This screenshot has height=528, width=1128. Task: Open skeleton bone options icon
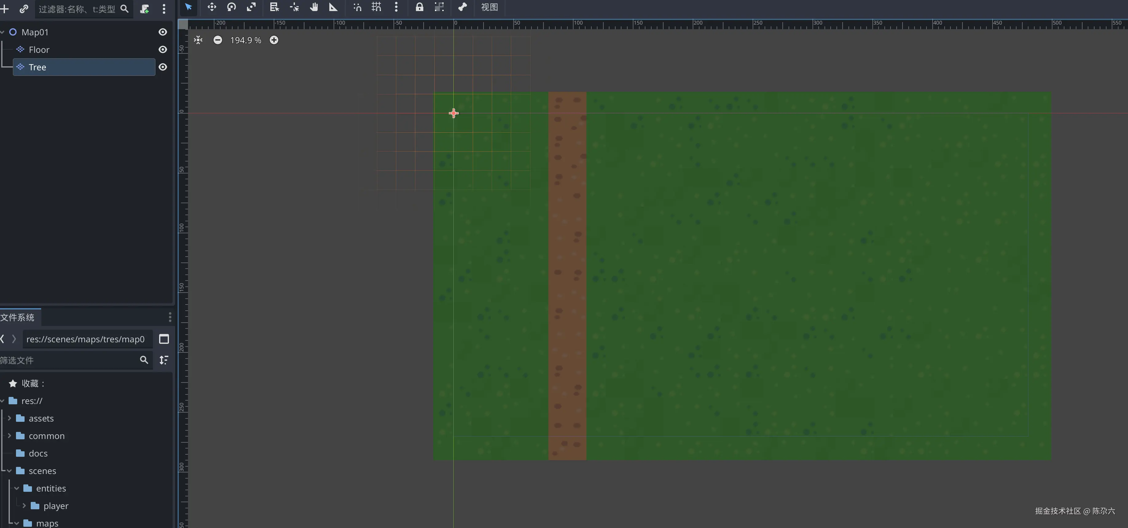[462, 7]
